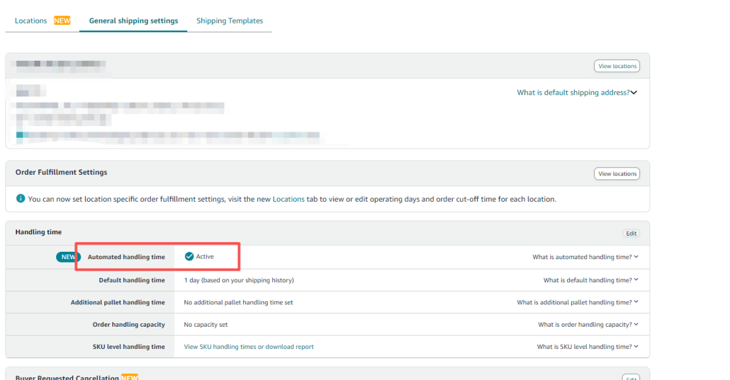730x380 pixels.
Task: Click View locations in Order Fulfillment Settings
Action: click(617, 173)
